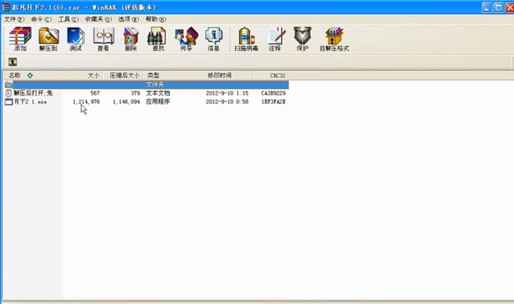This screenshot has width=514, height=304.
Task: Sort by the CRC32 column header
Action: click(271, 75)
